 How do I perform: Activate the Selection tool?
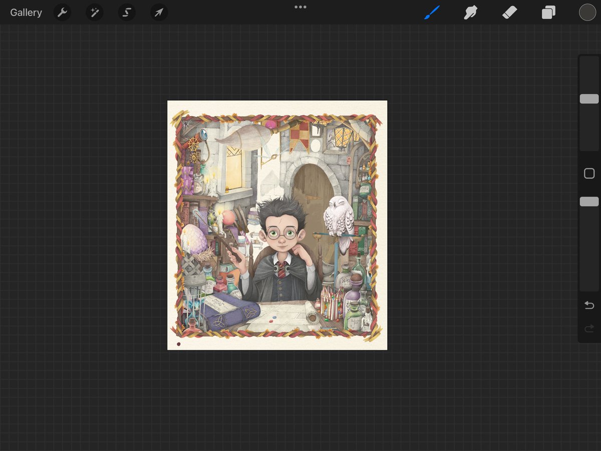[x=127, y=13]
